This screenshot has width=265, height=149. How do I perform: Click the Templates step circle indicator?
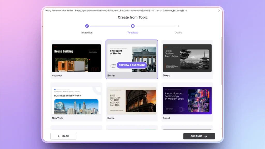pos(133,26)
